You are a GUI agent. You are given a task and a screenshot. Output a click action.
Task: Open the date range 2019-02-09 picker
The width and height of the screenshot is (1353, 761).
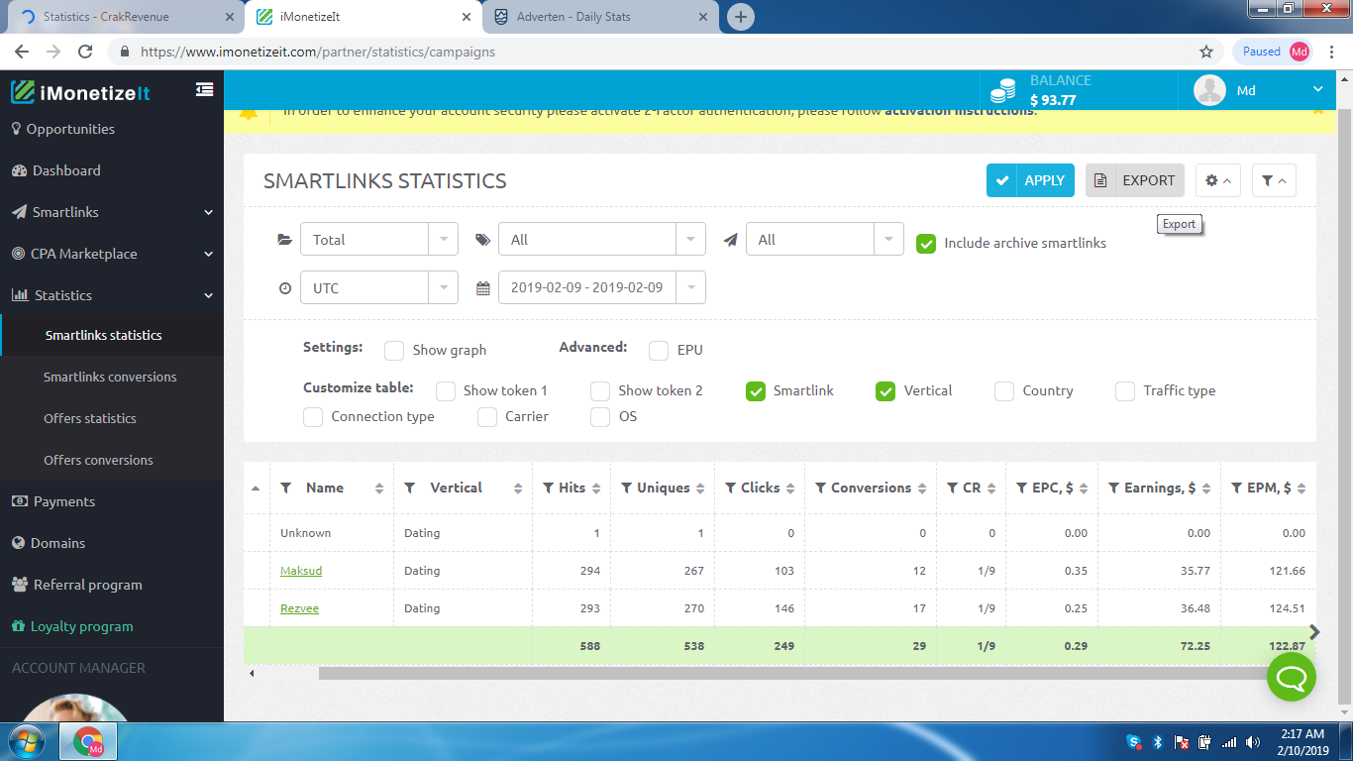coord(602,287)
